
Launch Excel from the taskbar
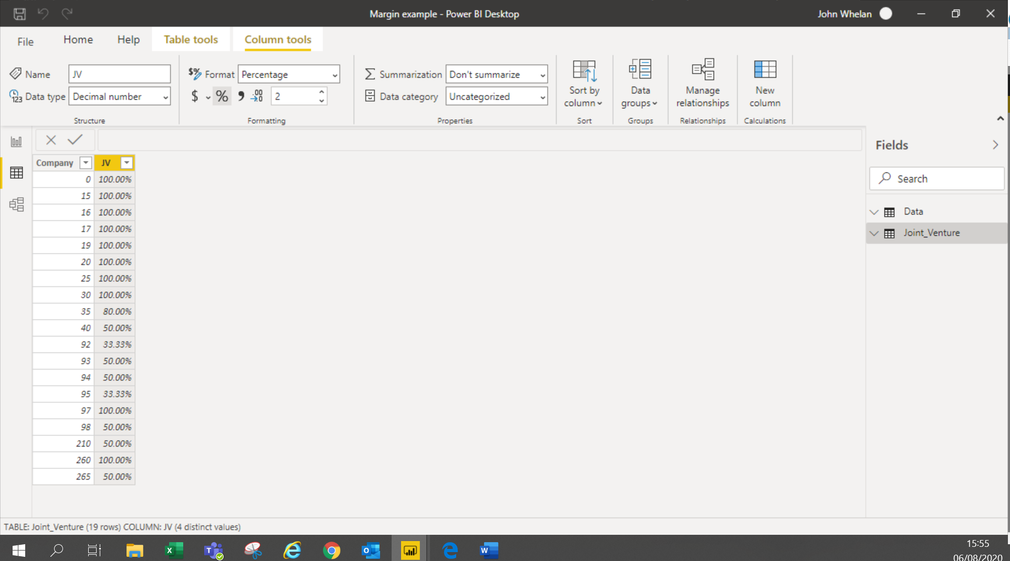pyautogui.click(x=174, y=550)
